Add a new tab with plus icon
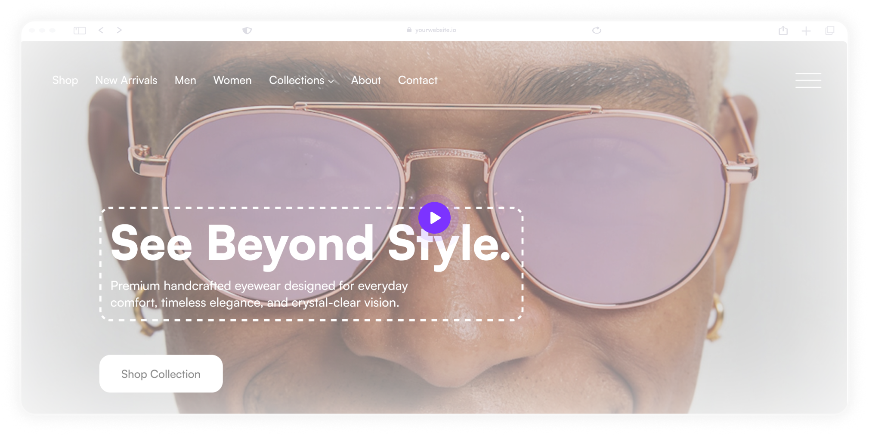 click(806, 31)
